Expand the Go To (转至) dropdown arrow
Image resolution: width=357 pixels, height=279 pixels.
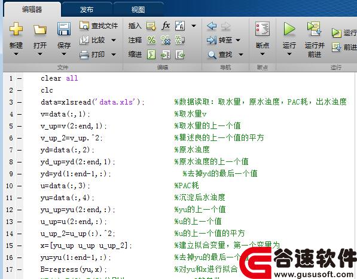(238, 40)
